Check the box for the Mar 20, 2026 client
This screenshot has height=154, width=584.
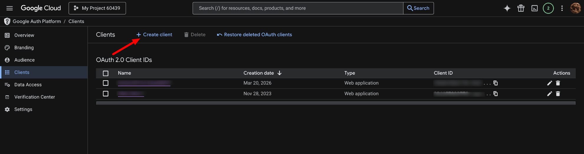pyautogui.click(x=106, y=83)
